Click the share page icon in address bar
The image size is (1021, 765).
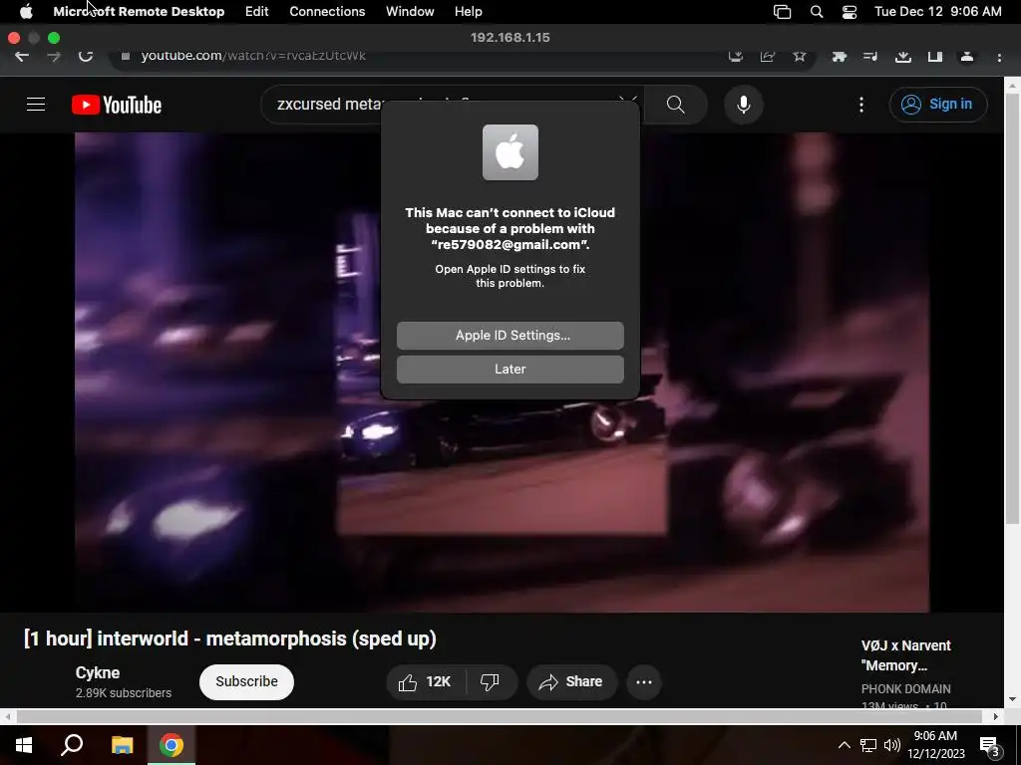coord(768,57)
